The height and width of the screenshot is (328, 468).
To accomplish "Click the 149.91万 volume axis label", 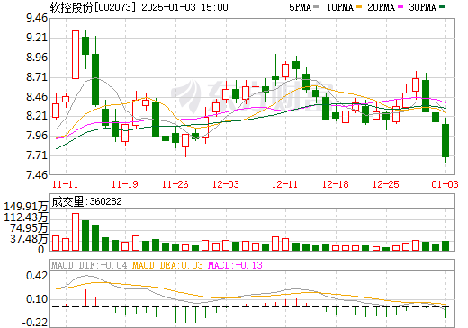I will [26, 207].
